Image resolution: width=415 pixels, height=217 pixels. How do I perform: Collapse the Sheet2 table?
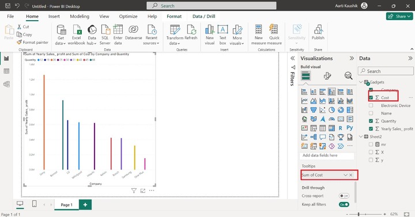[x=361, y=136]
